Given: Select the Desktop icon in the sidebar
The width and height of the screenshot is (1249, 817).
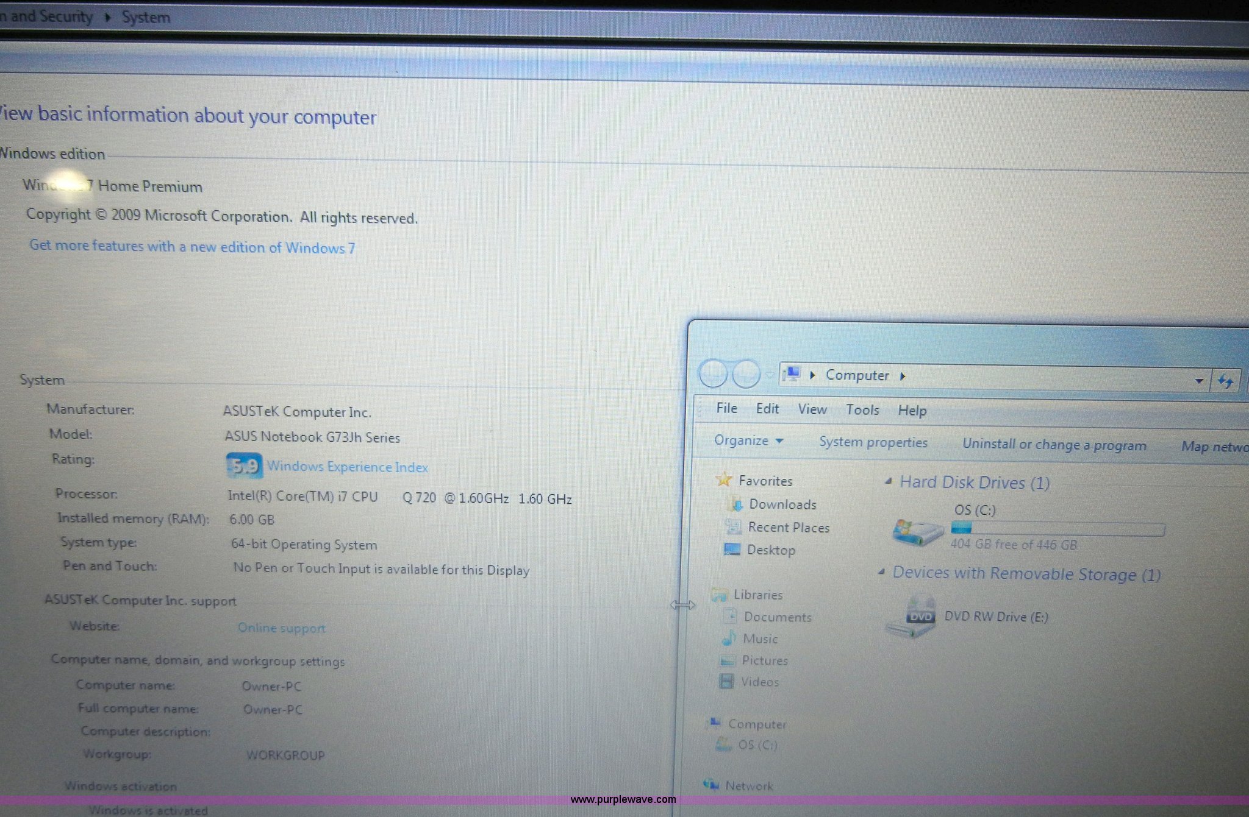Looking at the screenshot, I should click(732, 549).
